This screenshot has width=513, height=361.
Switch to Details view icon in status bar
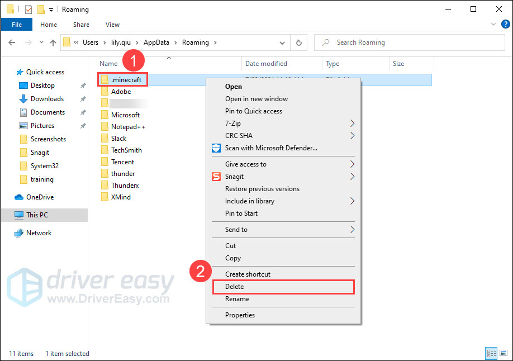coord(491,353)
